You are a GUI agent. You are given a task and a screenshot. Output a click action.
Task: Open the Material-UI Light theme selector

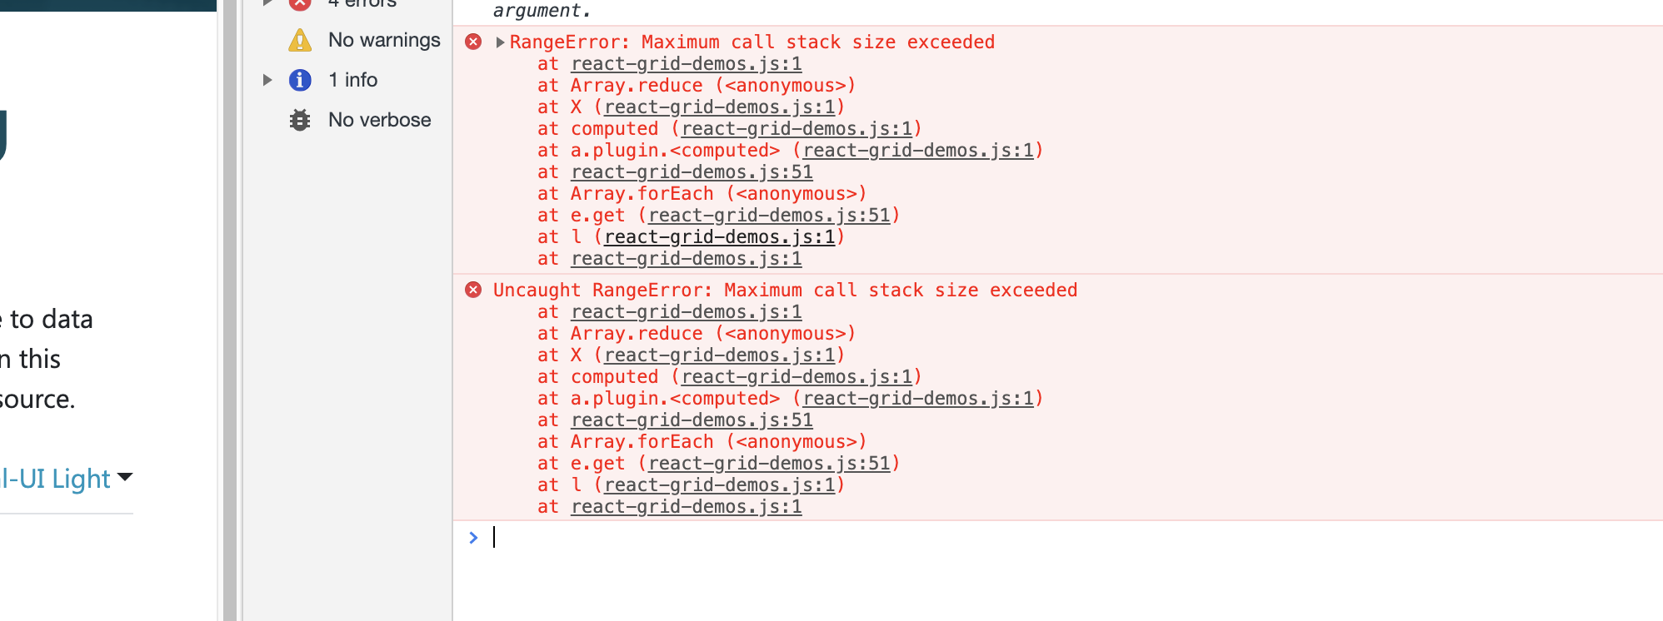pyautogui.click(x=58, y=479)
